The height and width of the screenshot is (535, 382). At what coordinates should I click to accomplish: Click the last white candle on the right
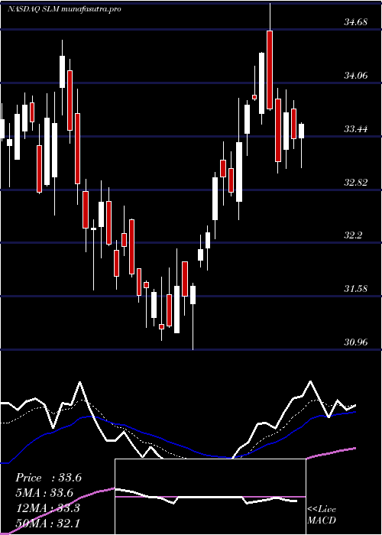[302, 131]
